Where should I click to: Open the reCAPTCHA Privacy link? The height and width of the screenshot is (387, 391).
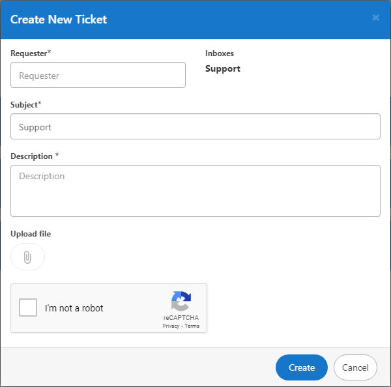171,326
